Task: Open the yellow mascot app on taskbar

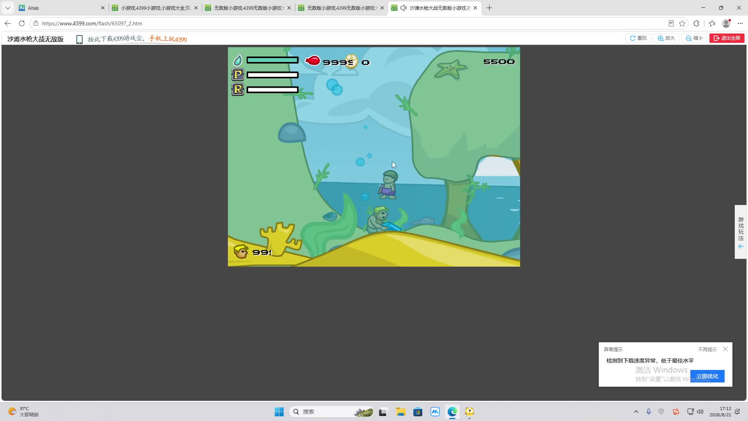Action: [x=469, y=412]
